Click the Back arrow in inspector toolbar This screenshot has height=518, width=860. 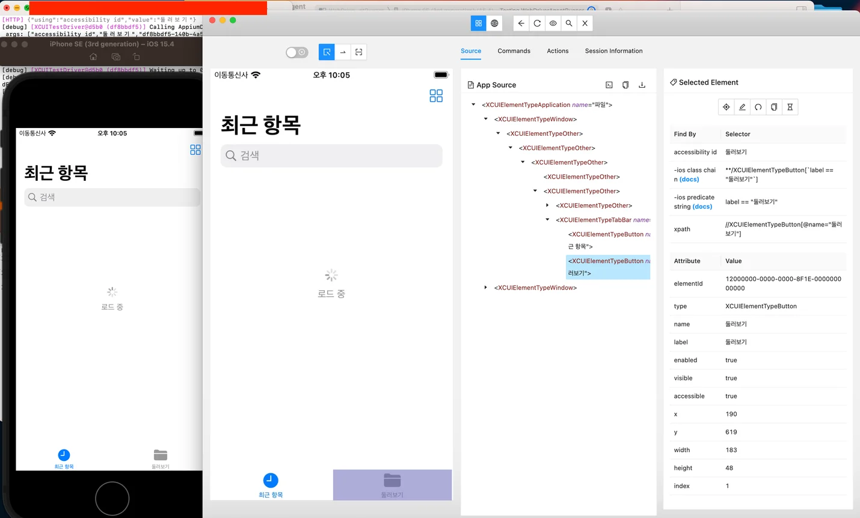pyautogui.click(x=521, y=23)
